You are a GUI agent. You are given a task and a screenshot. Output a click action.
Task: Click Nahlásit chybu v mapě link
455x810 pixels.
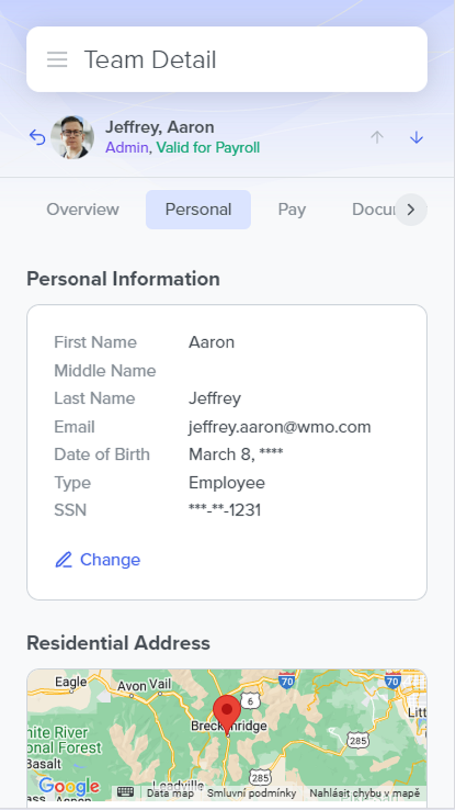click(x=365, y=793)
